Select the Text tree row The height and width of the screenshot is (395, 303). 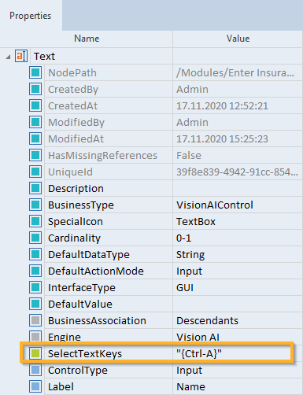click(x=151, y=56)
